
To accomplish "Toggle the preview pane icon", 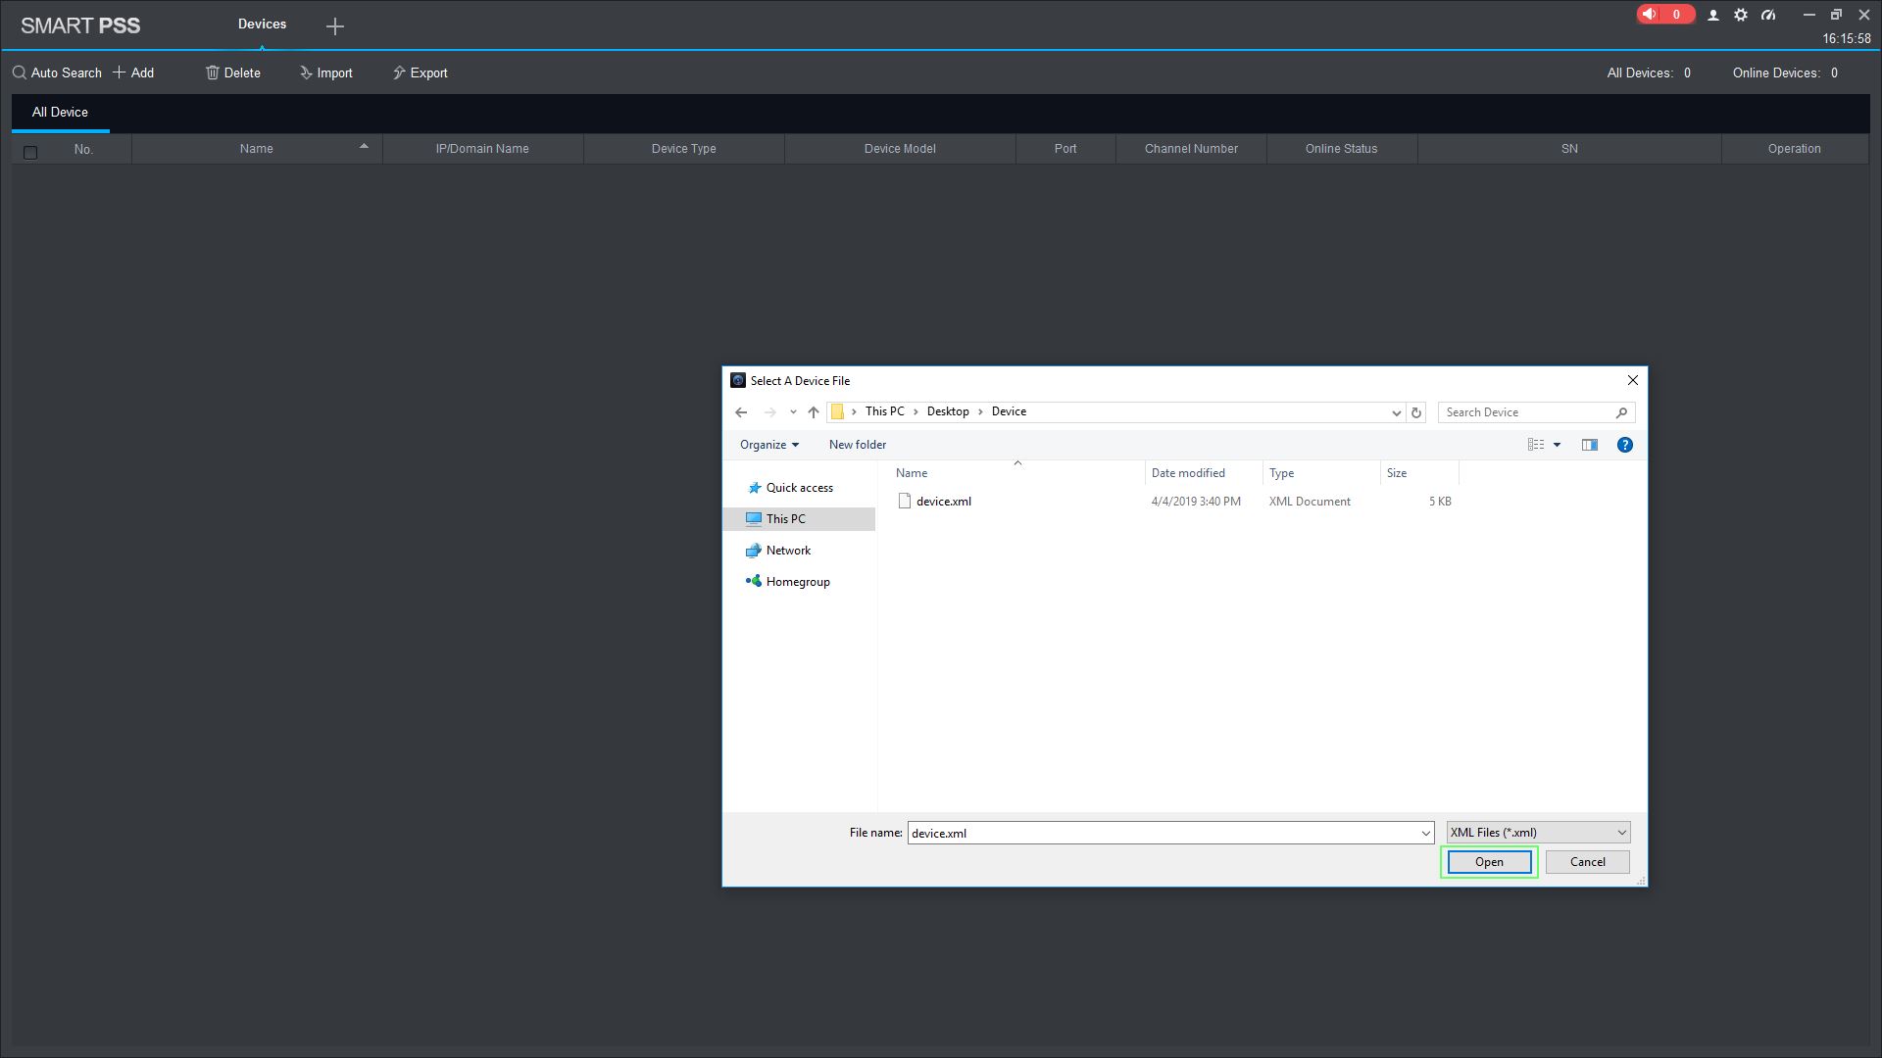I will pyautogui.click(x=1589, y=445).
